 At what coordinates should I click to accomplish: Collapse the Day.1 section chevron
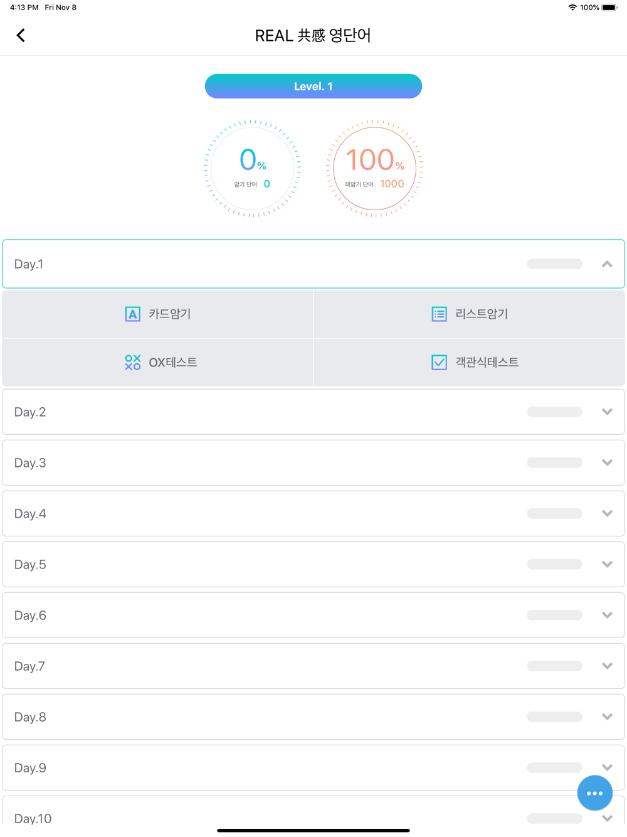point(607,264)
